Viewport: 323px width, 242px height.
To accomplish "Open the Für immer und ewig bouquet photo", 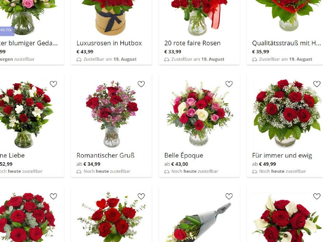I will 287,113.
